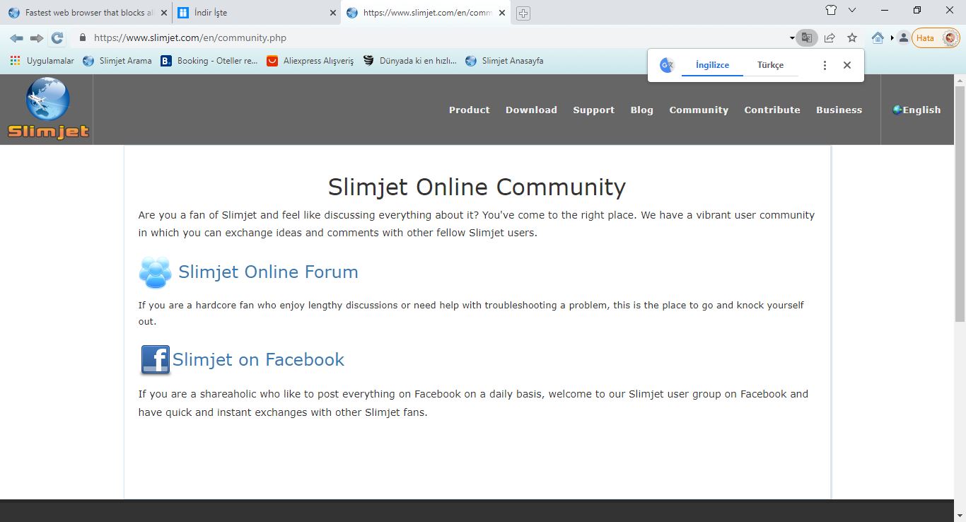
Task: Select Türkçe in translate popup
Action: tap(770, 65)
